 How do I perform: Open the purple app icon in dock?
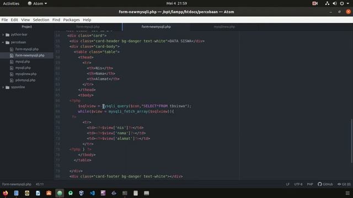pyautogui.click(x=103, y=193)
